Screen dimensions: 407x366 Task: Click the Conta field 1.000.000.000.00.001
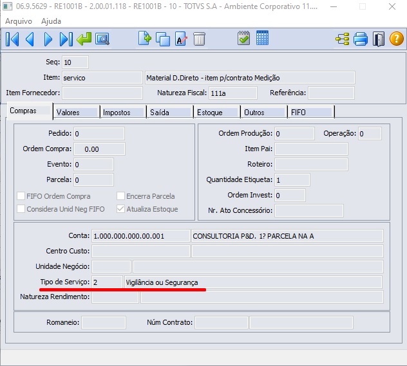tap(140, 236)
